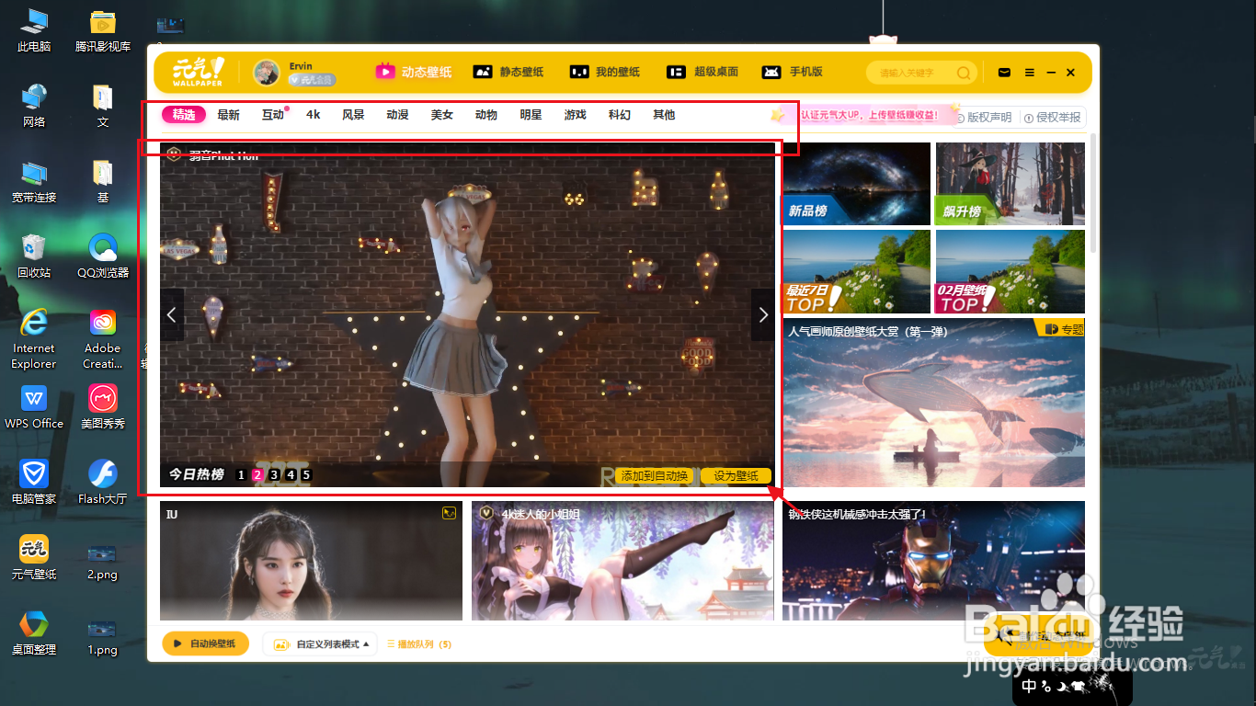This screenshot has width=1256, height=706.
Task: Click 添加到自动换 button
Action: click(x=654, y=475)
